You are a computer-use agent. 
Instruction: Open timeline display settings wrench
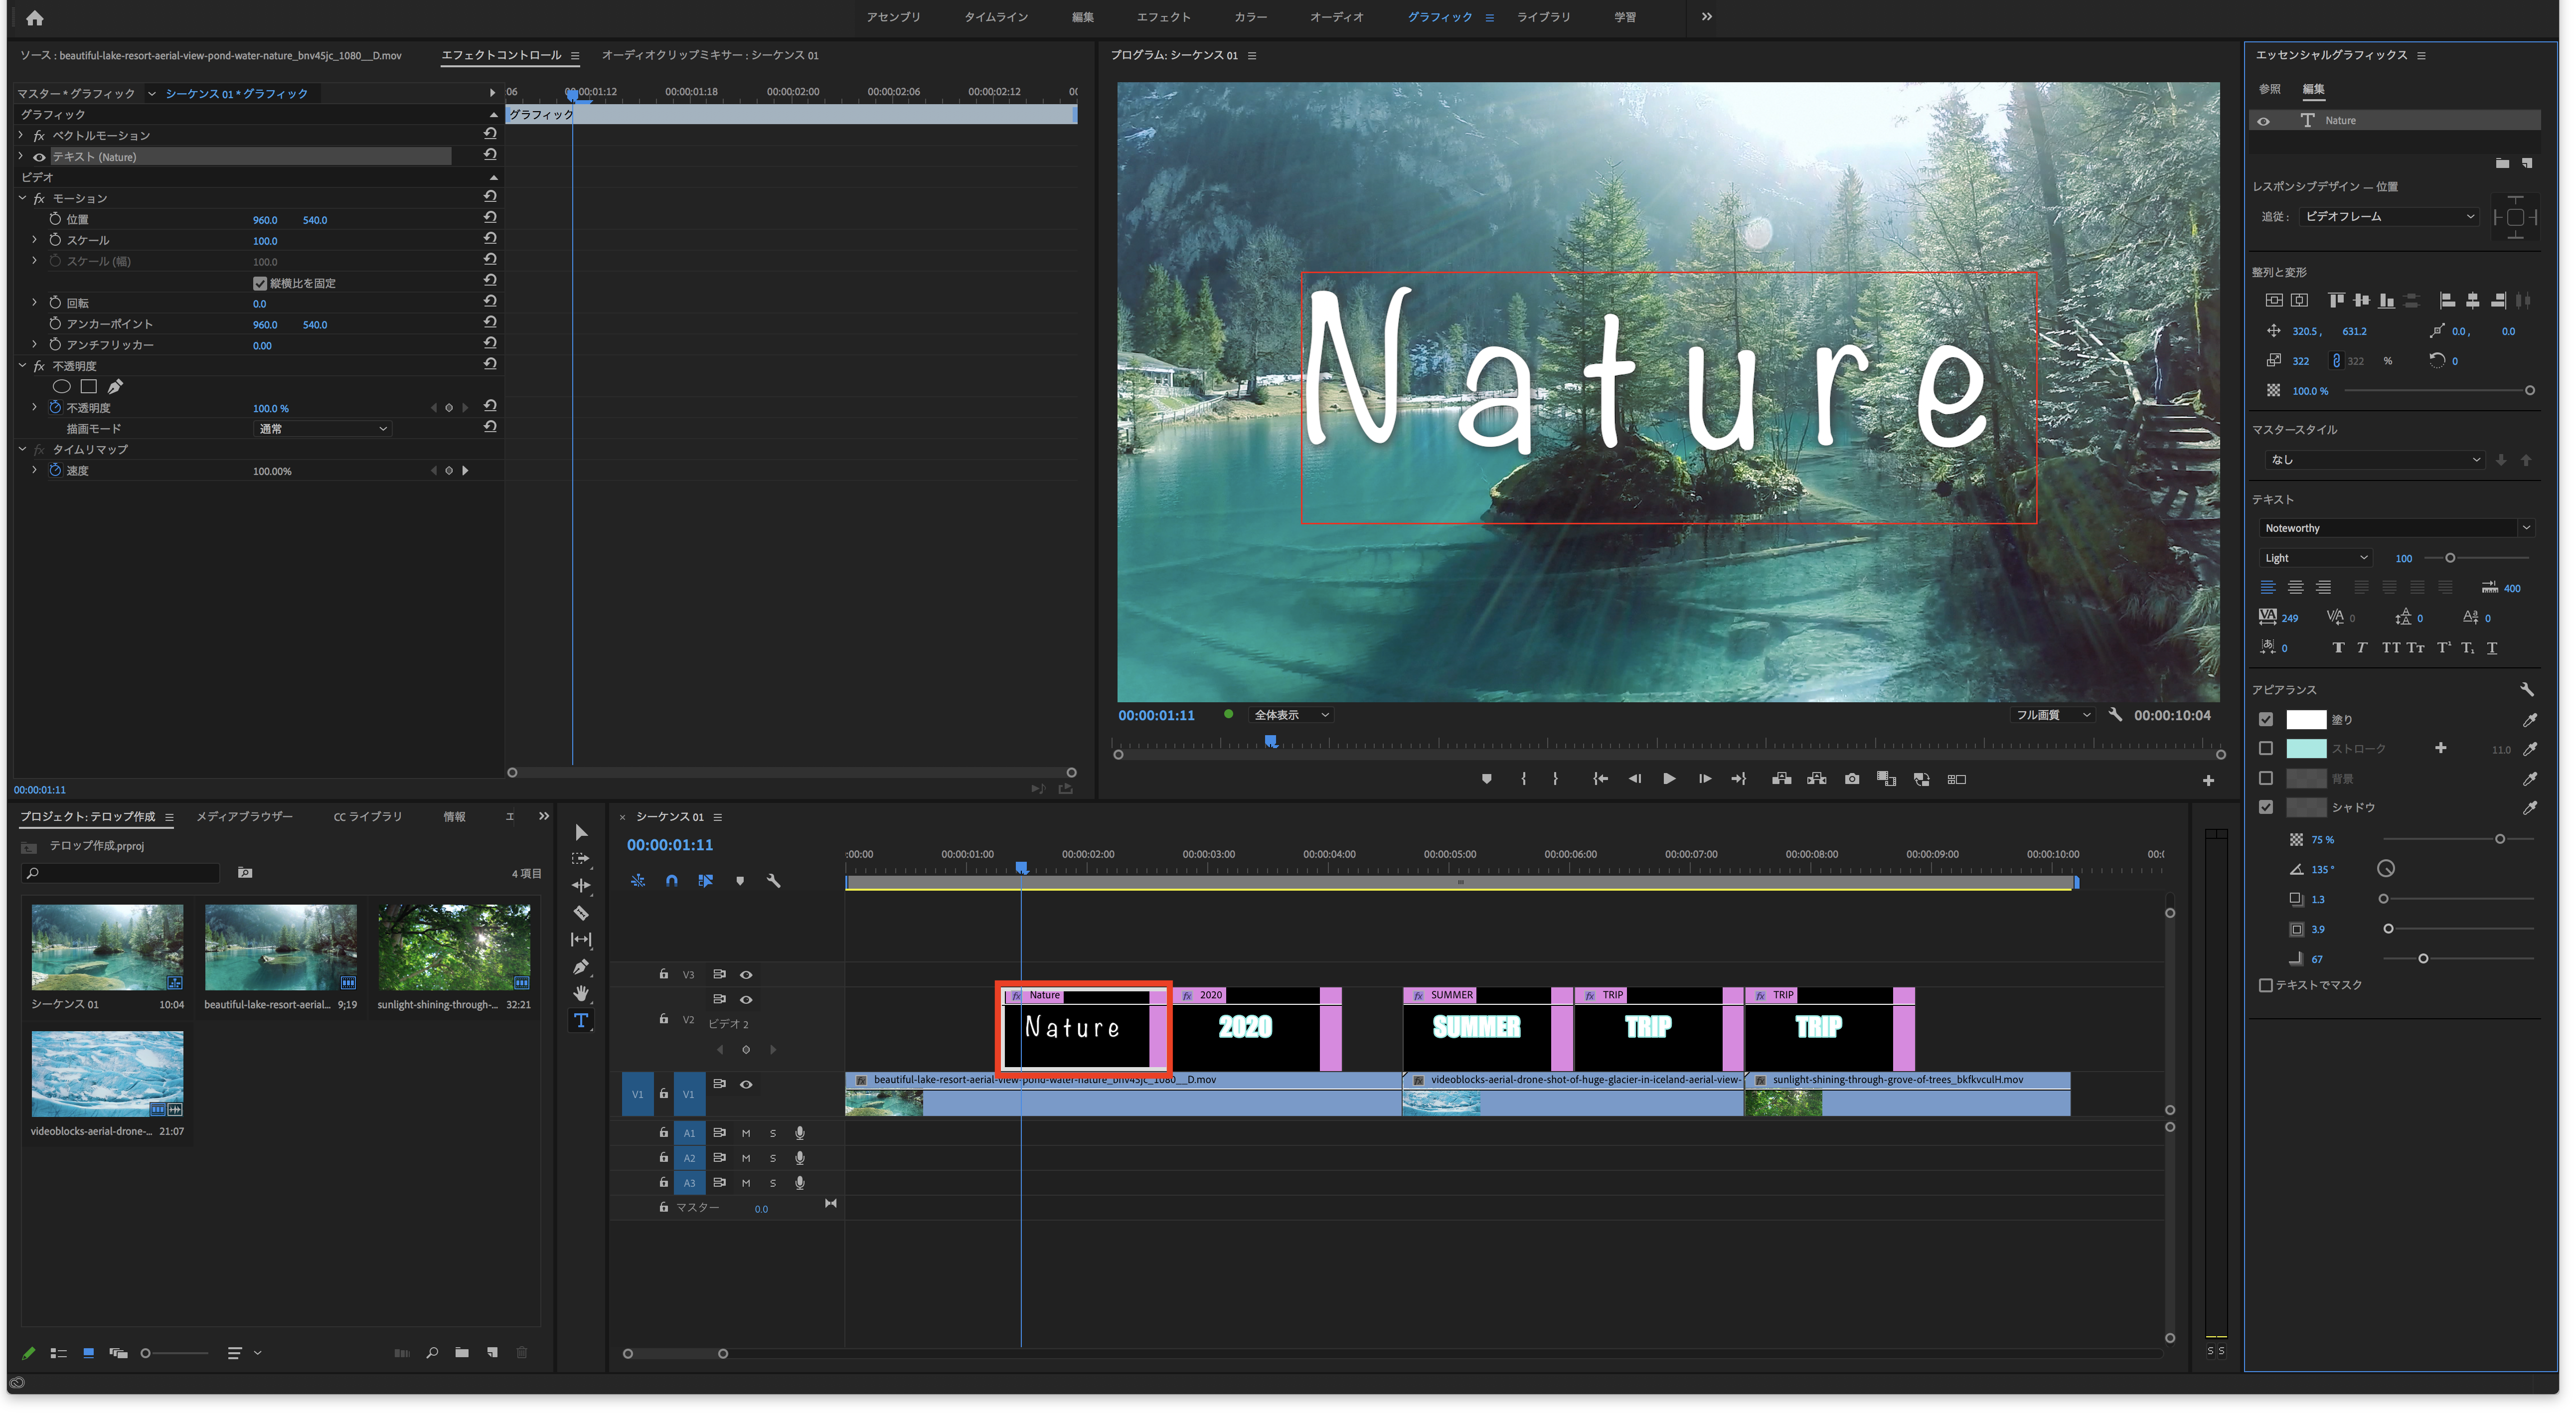774,881
